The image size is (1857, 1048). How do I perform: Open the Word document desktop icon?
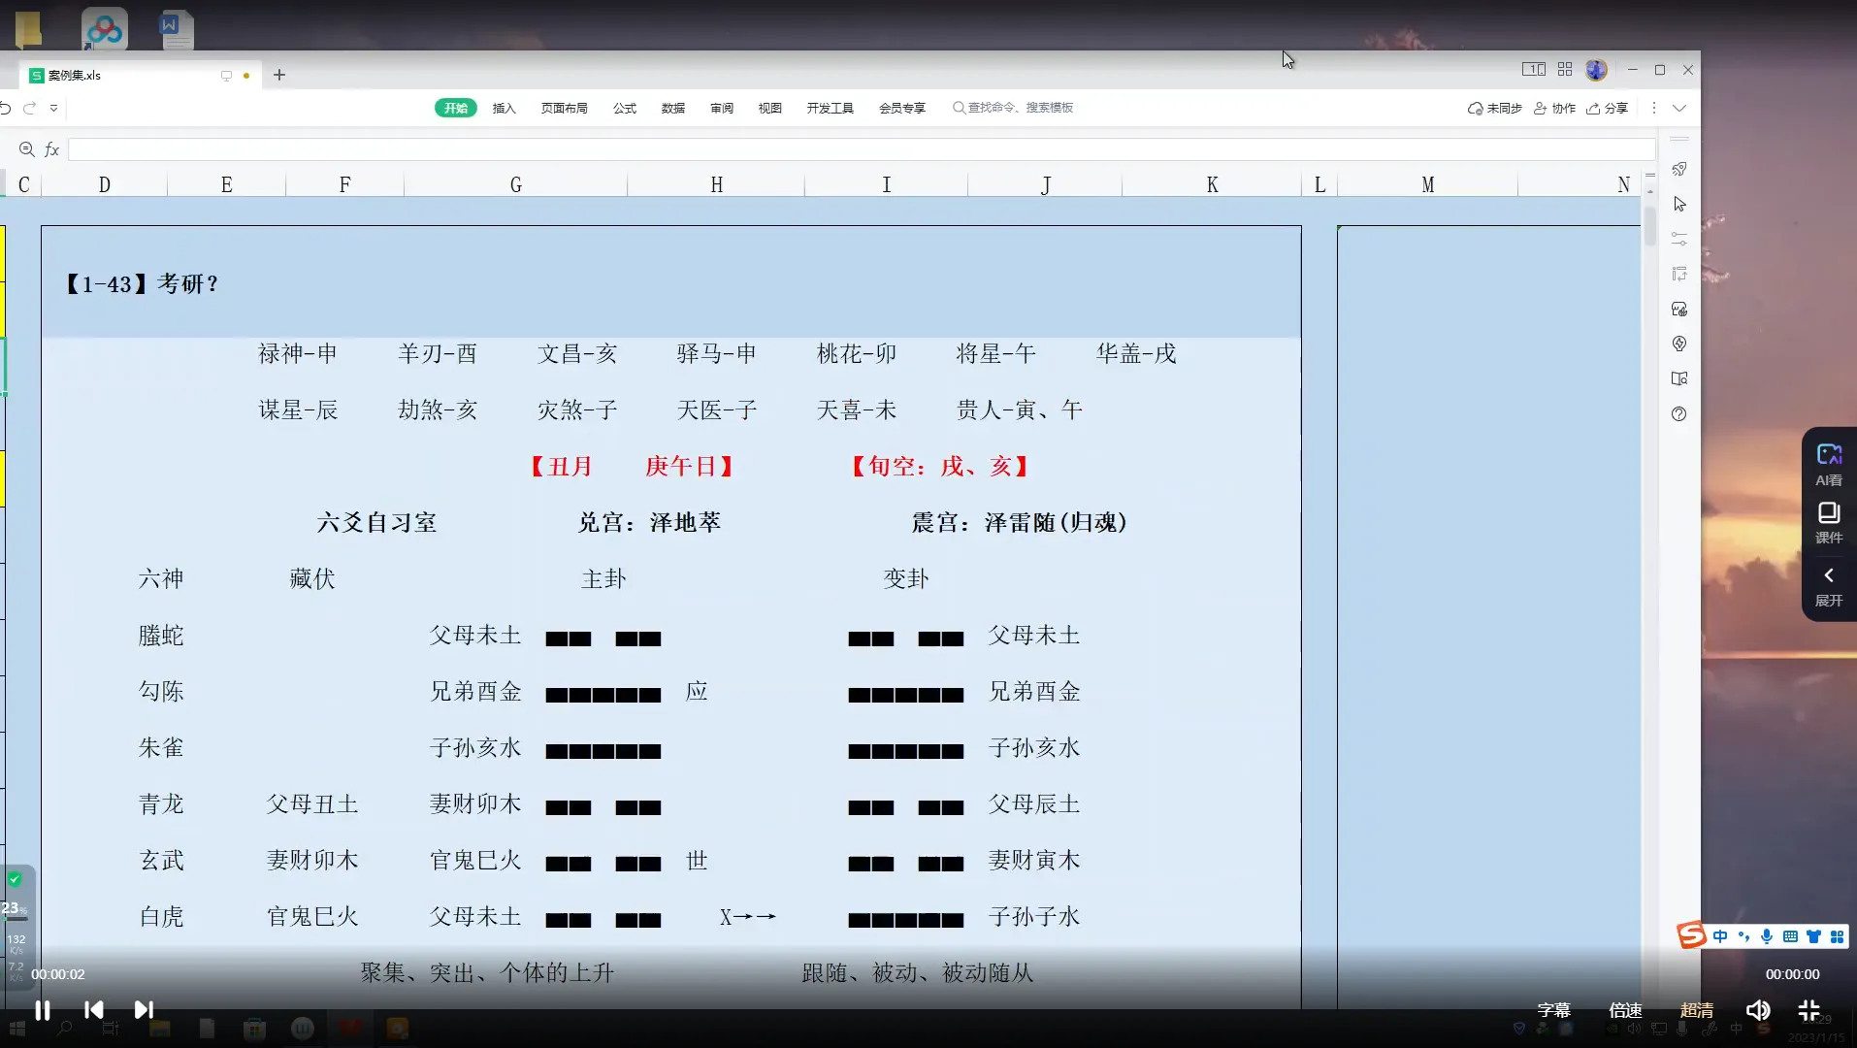click(x=176, y=29)
